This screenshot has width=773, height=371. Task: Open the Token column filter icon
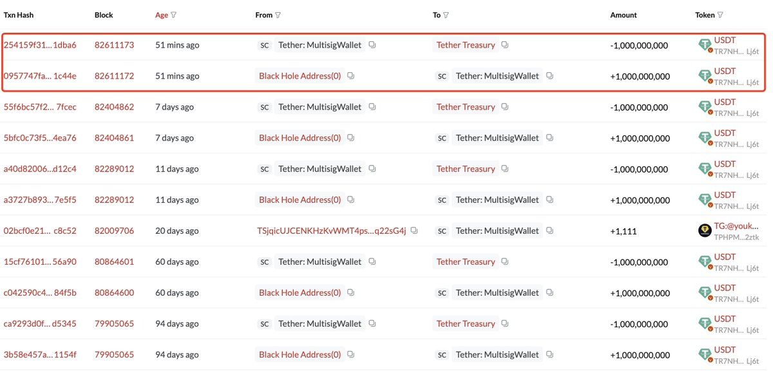720,15
